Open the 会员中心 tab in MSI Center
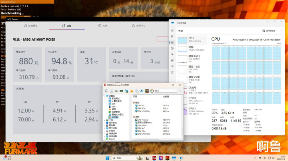This screenshot has height=161, width=288. coord(139,26)
